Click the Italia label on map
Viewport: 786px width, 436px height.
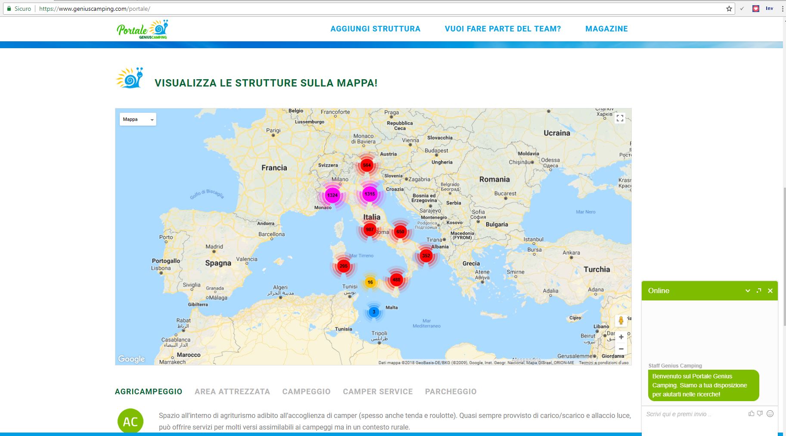pos(372,217)
